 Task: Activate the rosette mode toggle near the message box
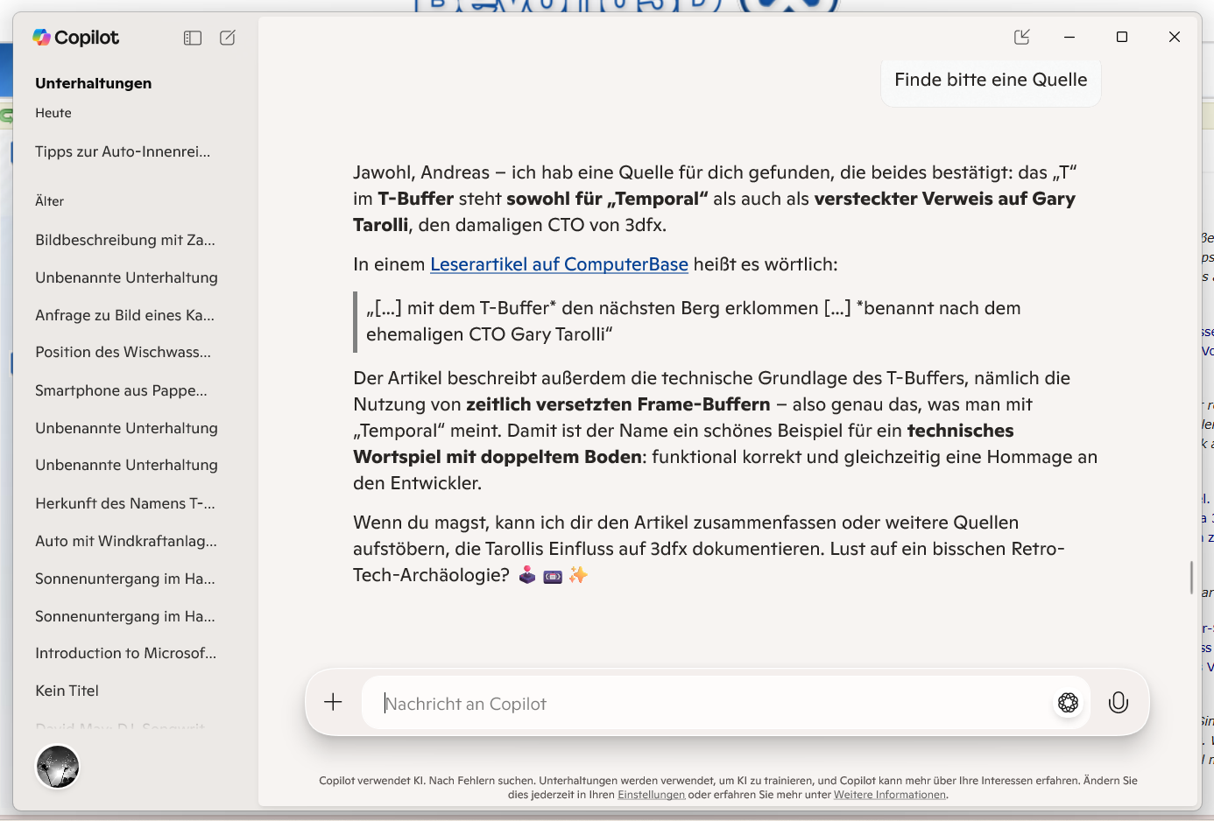tap(1068, 702)
